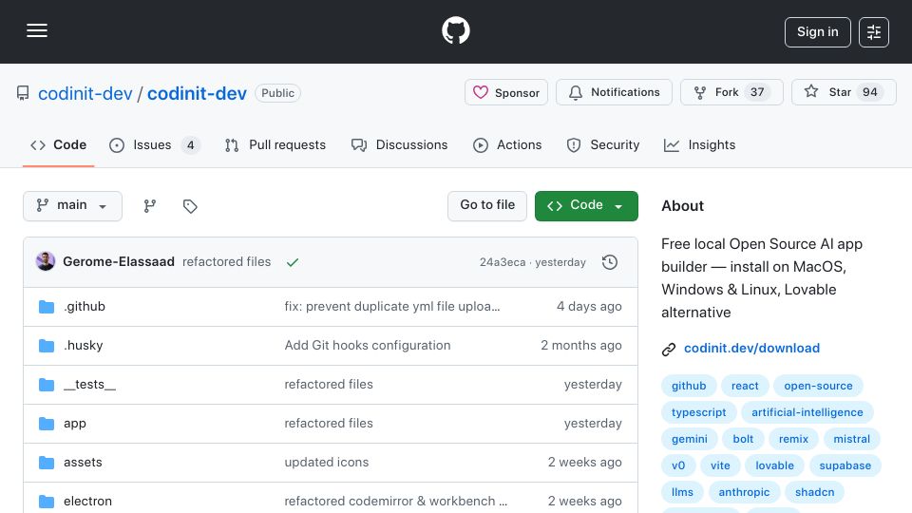Show the commit check status checkmark

tap(293, 262)
